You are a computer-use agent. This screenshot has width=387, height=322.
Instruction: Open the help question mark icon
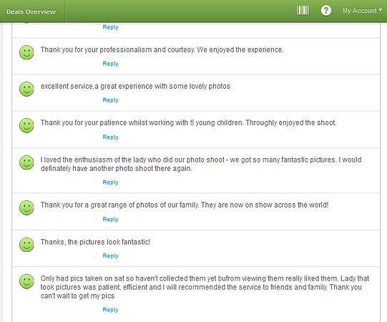[x=326, y=11]
